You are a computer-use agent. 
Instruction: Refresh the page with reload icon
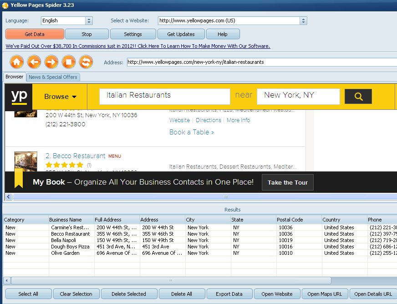click(86, 62)
